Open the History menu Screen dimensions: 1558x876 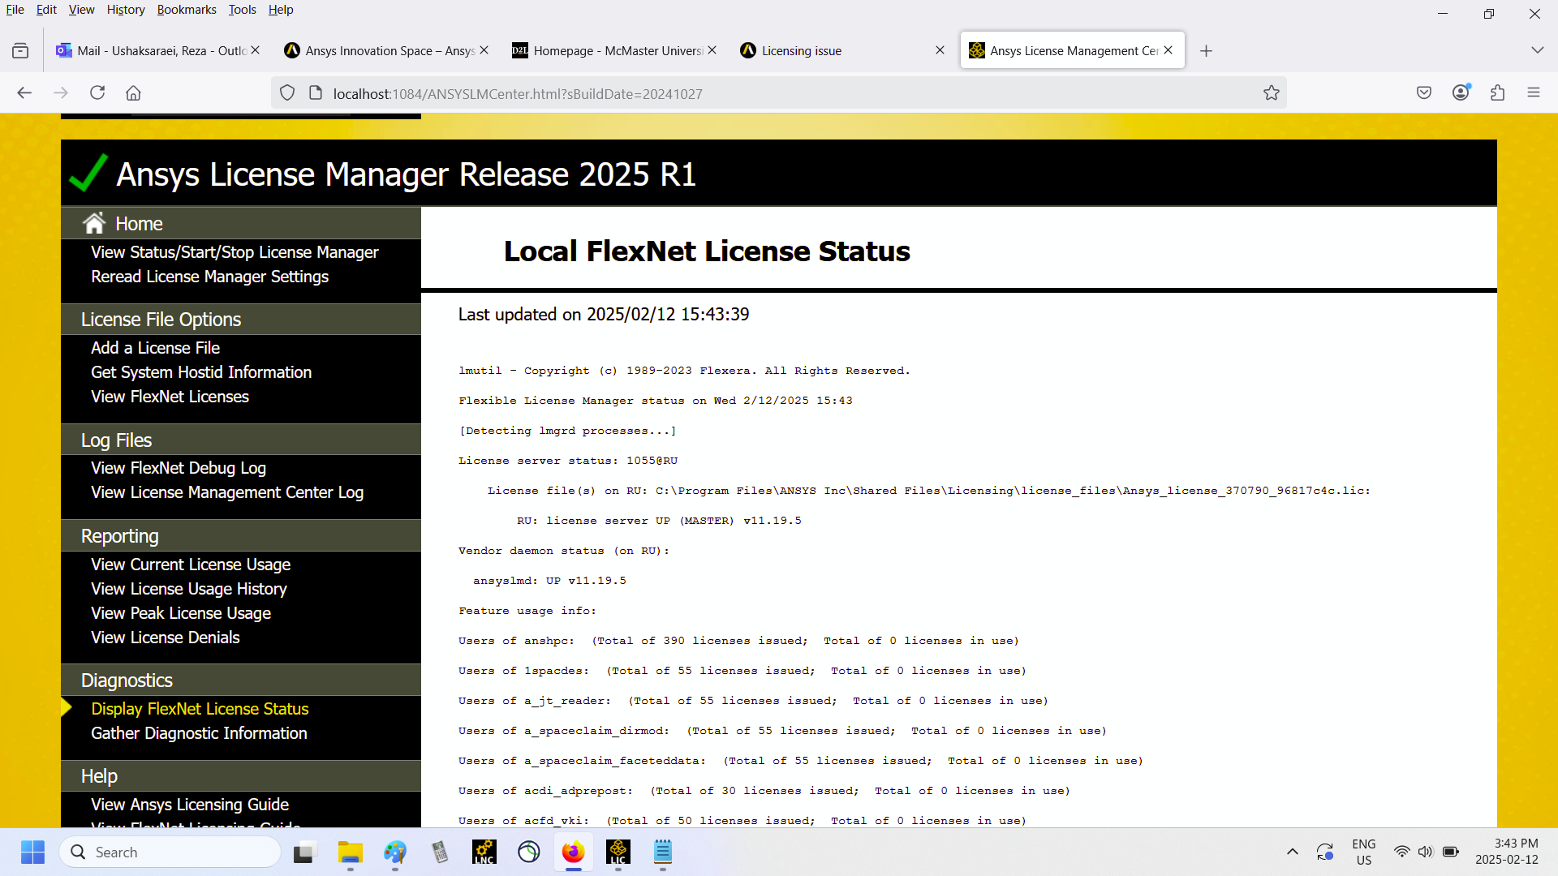pos(125,10)
